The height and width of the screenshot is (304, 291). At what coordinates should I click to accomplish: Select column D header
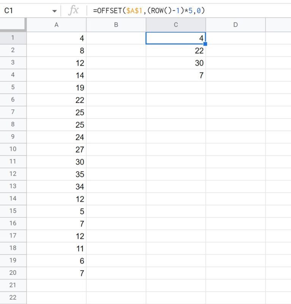pos(235,25)
